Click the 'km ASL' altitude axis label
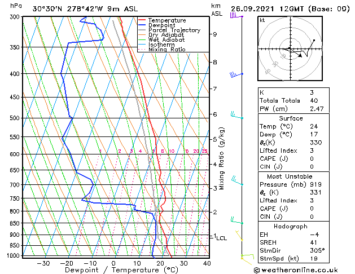 217,10
